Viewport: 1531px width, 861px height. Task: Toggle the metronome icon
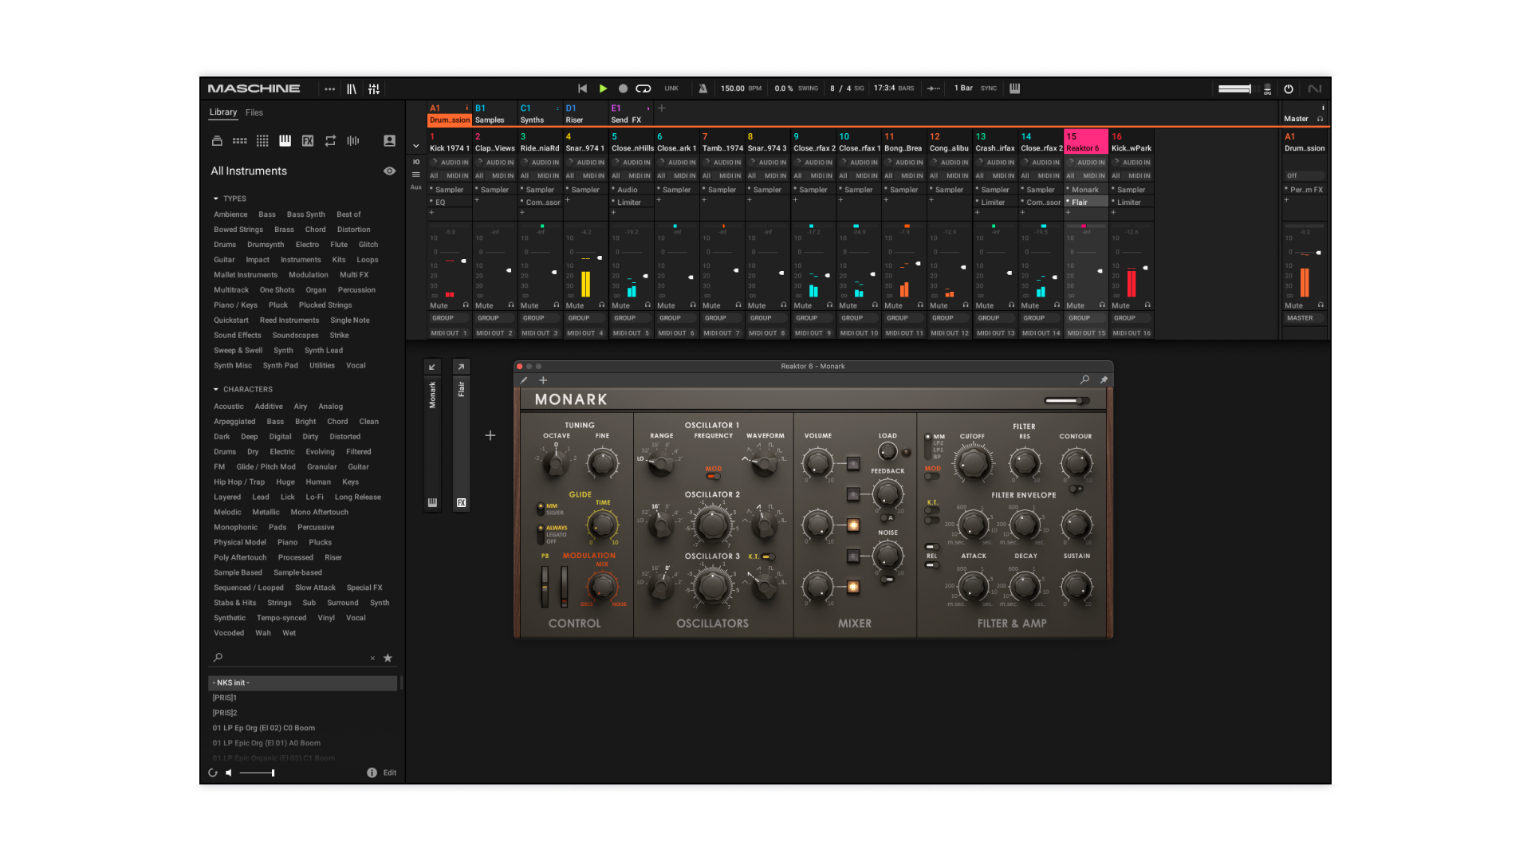(x=703, y=88)
